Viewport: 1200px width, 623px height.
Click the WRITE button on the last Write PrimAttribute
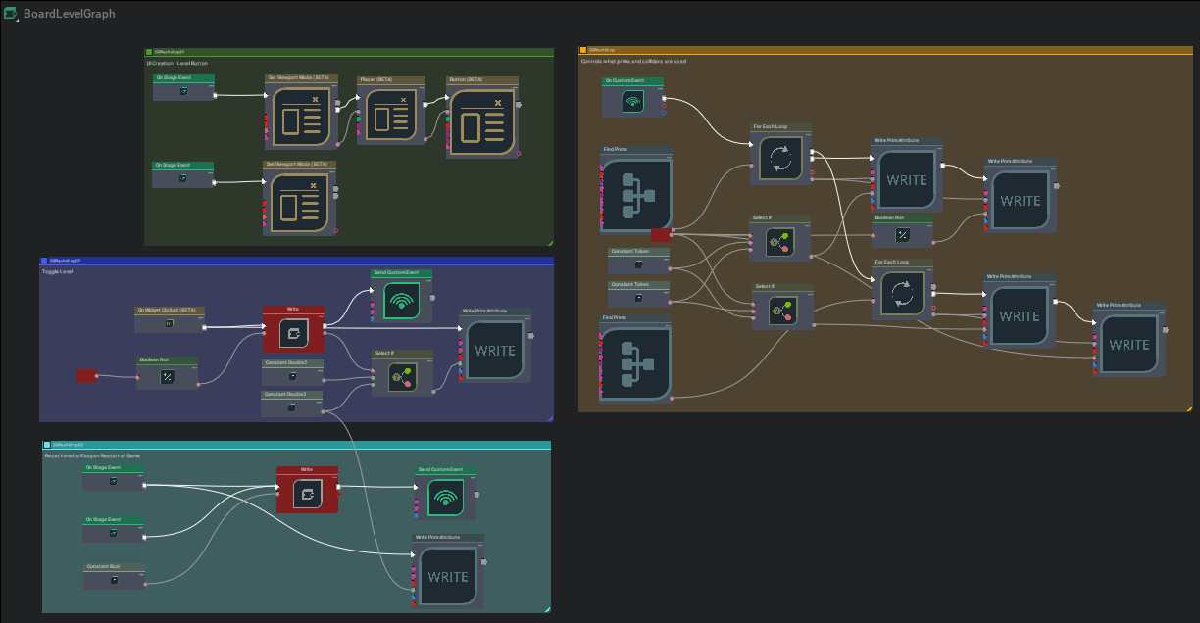point(1129,345)
